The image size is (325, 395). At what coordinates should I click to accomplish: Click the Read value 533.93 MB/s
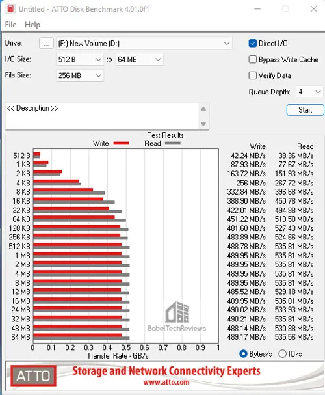coord(294,310)
